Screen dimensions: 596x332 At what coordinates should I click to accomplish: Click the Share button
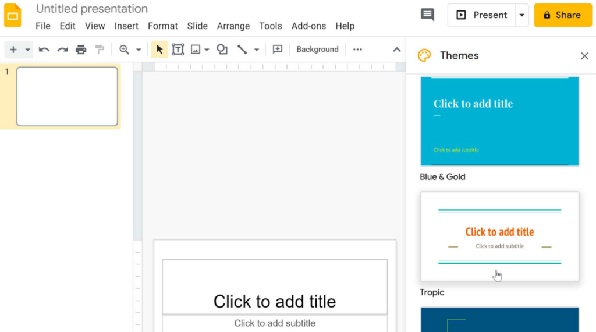tap(563, 15)
